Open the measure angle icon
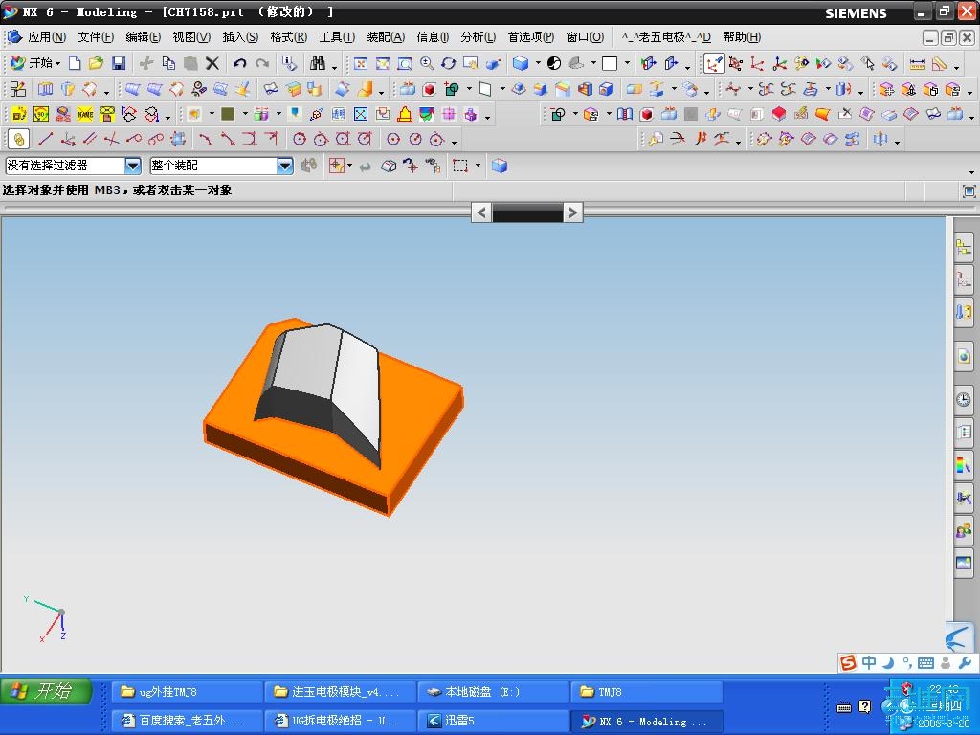This screenshot has height=735, width=980. (x=938, y=63)
